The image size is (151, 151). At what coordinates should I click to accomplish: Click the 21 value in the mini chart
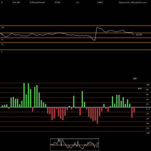click(97, 147)
